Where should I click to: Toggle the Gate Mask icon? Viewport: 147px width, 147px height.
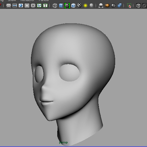pos(27,6)
